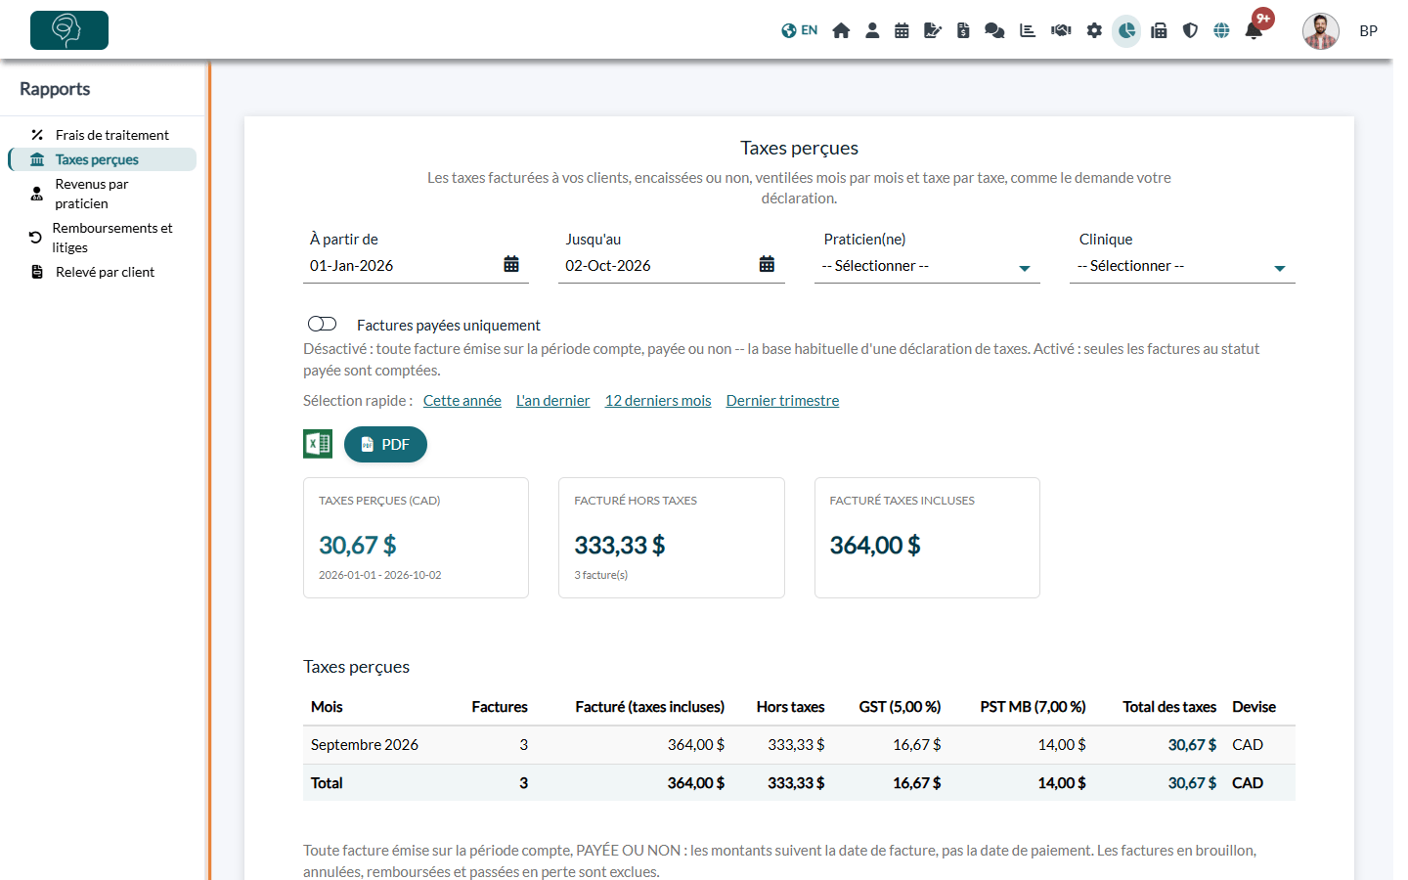Screen dimensions: 1408x880
Task: Open the BP user profile menu
Action: click(1368, 31)
